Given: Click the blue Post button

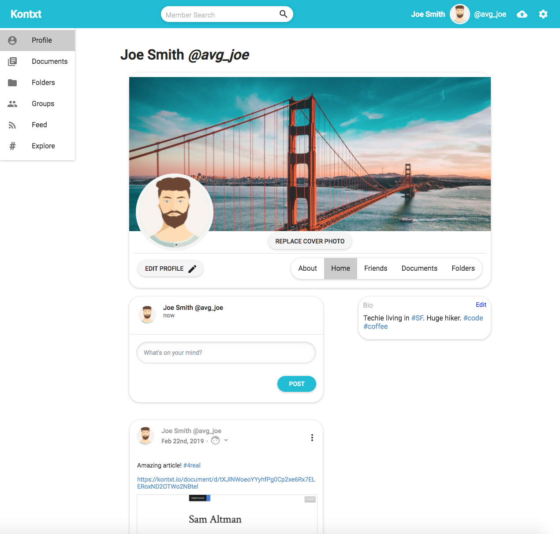Looking at the screenshot, I should (296, 384).
